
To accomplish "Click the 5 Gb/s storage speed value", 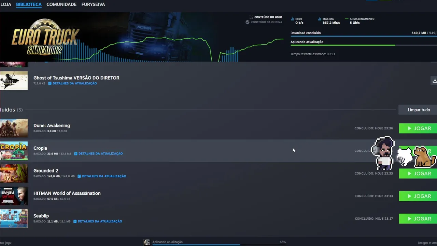I will (354, 23).
